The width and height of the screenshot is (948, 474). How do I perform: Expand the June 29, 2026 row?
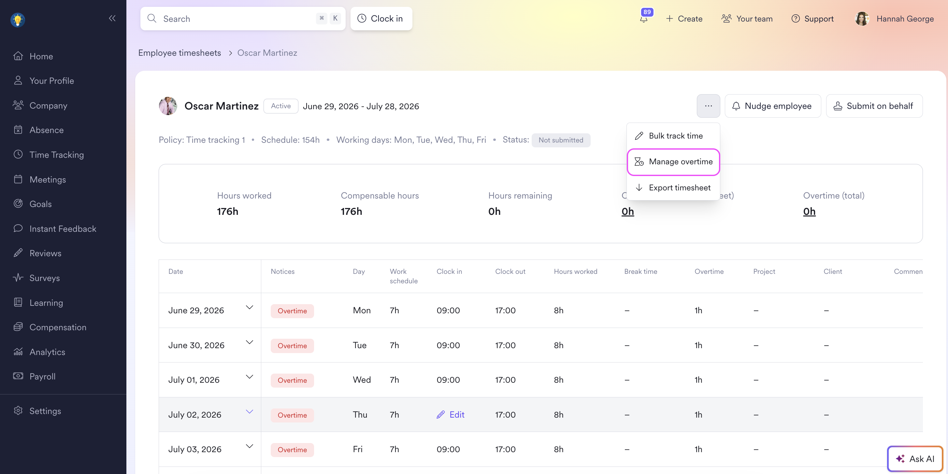click(250, 307)
